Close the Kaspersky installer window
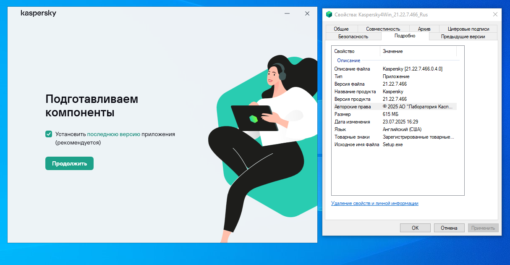The height and width of the screenshot is (265, 510). (x=307, y=13)
